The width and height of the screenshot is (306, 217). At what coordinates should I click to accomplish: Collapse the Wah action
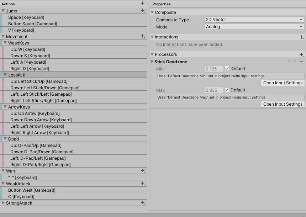[x=3, y=171]
